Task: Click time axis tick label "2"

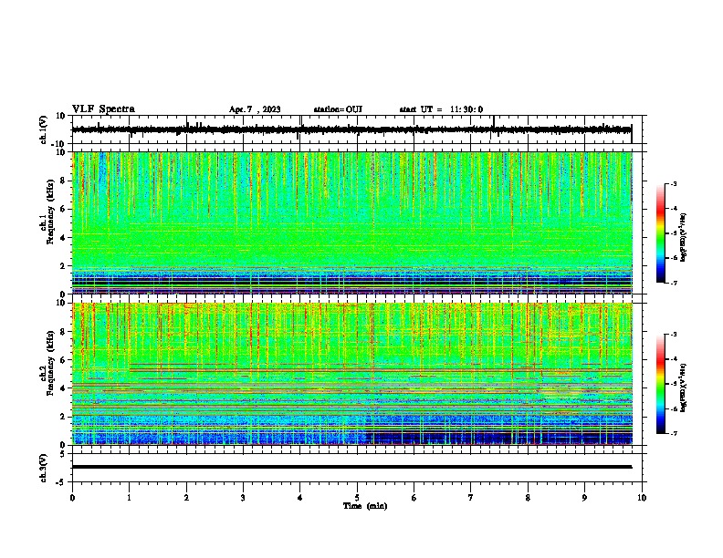Action: (x=186, y=498)
